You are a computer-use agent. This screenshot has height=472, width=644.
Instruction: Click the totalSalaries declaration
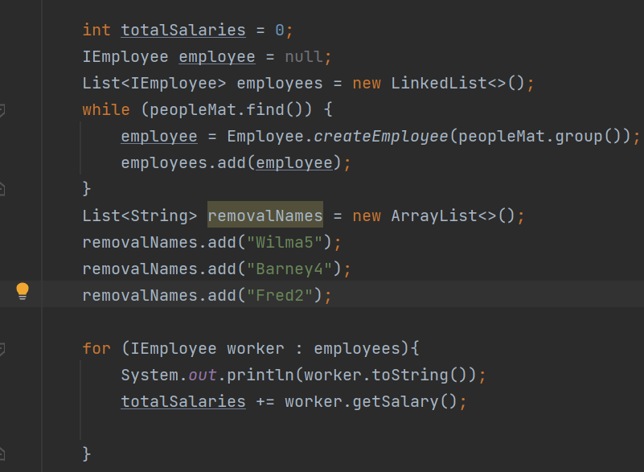coord(183,30)
